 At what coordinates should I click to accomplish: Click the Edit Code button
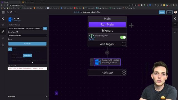[x=27, y=56]
